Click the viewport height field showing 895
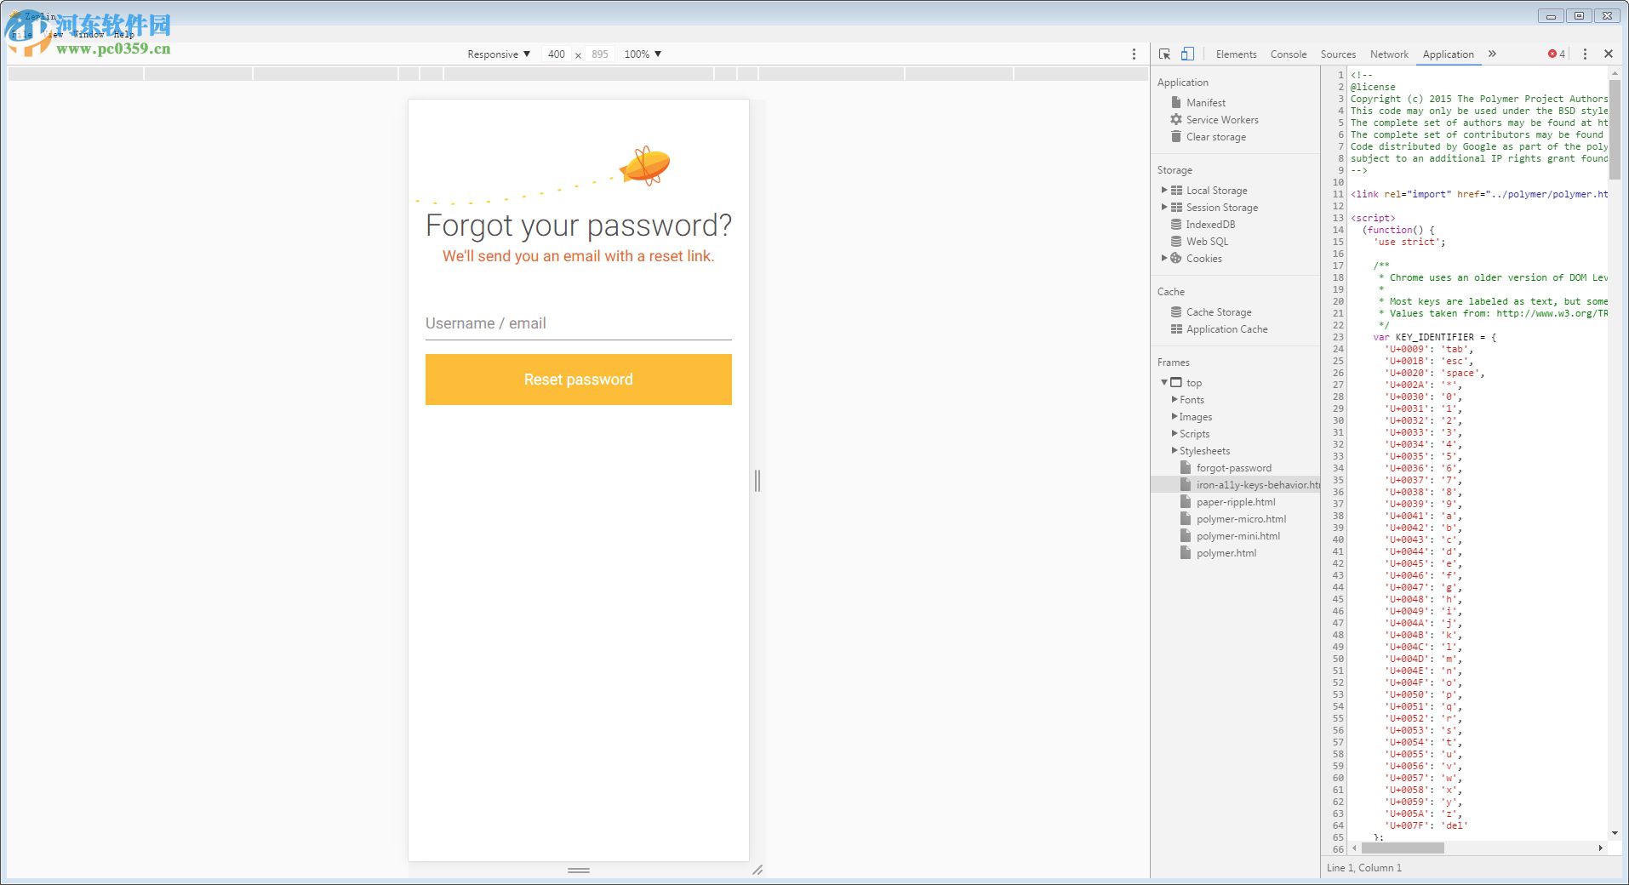1629x885 pixels. click(x=600, y=54)
